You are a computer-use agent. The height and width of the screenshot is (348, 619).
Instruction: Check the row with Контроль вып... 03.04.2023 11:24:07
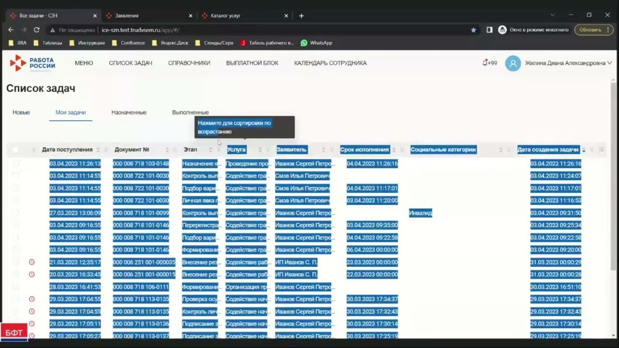click(15, 176)
